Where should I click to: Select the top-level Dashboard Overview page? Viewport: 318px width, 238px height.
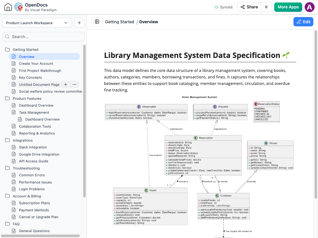[36, 105]
